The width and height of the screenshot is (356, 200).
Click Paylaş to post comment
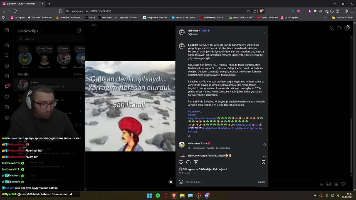pos(261,182)
